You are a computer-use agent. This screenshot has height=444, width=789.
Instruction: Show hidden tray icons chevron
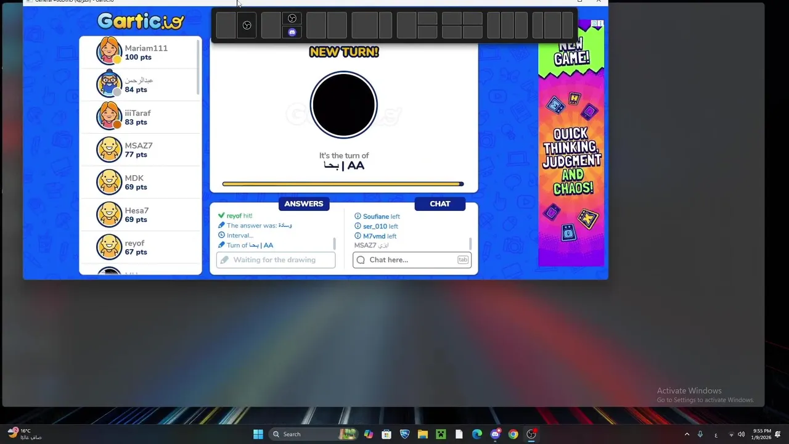click(x=687, y=434)
